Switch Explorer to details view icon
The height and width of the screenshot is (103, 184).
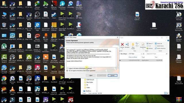point(165,93)
